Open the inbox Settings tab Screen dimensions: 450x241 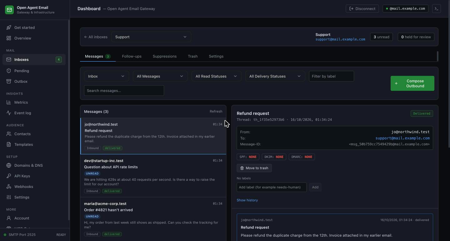216,57
